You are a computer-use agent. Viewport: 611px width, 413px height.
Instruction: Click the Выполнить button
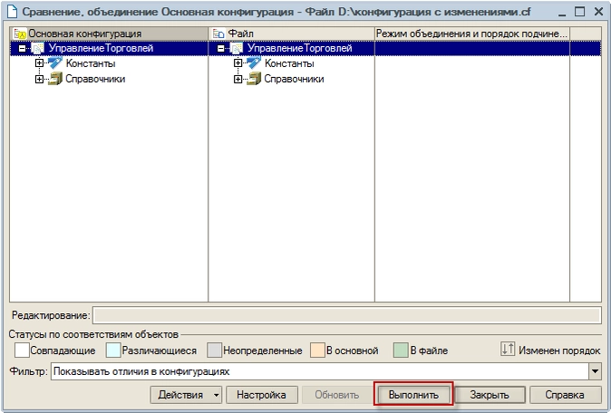[x=413, y=395]
